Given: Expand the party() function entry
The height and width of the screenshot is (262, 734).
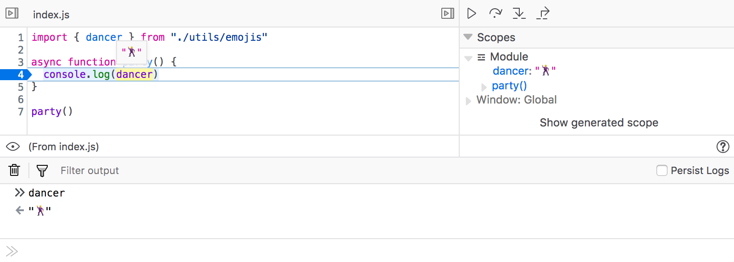Looking at the screenshot, I should [484, 87].
